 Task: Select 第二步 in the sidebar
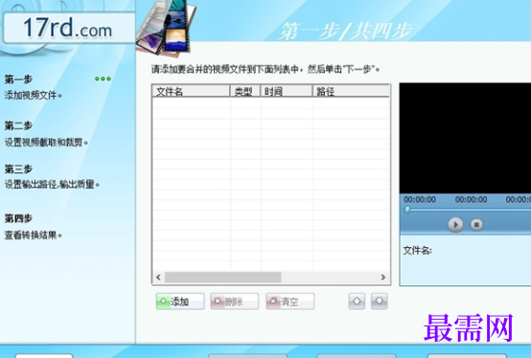tap(18, 125)
